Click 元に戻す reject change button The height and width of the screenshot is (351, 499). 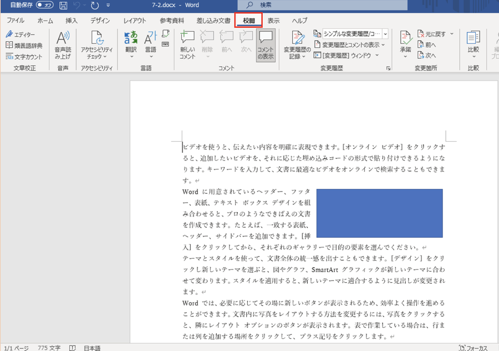[435, 34]
